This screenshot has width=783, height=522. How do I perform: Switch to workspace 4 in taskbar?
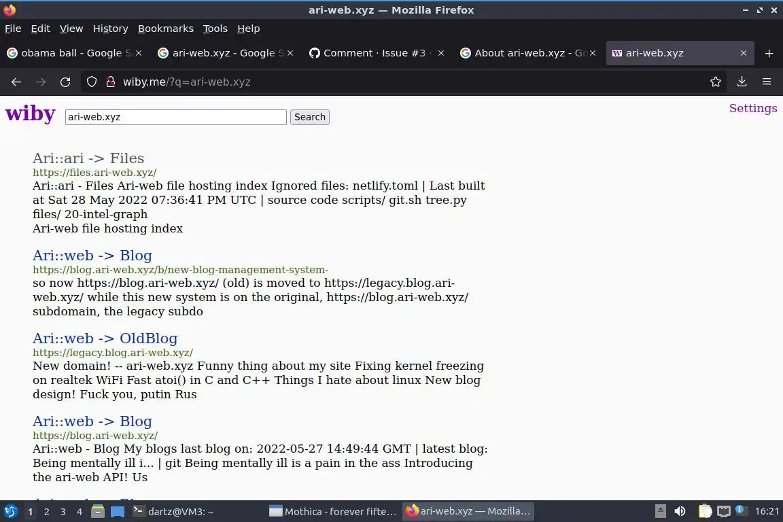[79, 512]
